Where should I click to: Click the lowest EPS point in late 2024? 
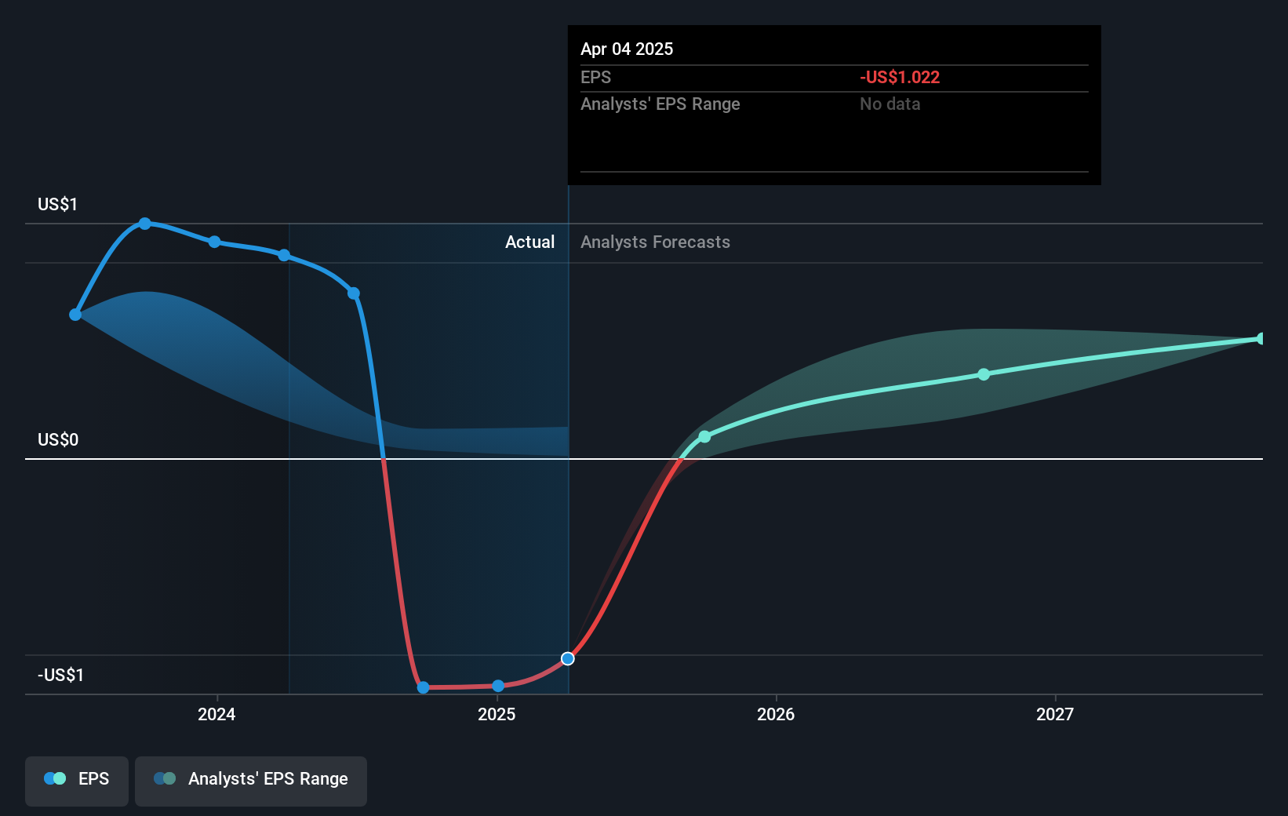424,687
